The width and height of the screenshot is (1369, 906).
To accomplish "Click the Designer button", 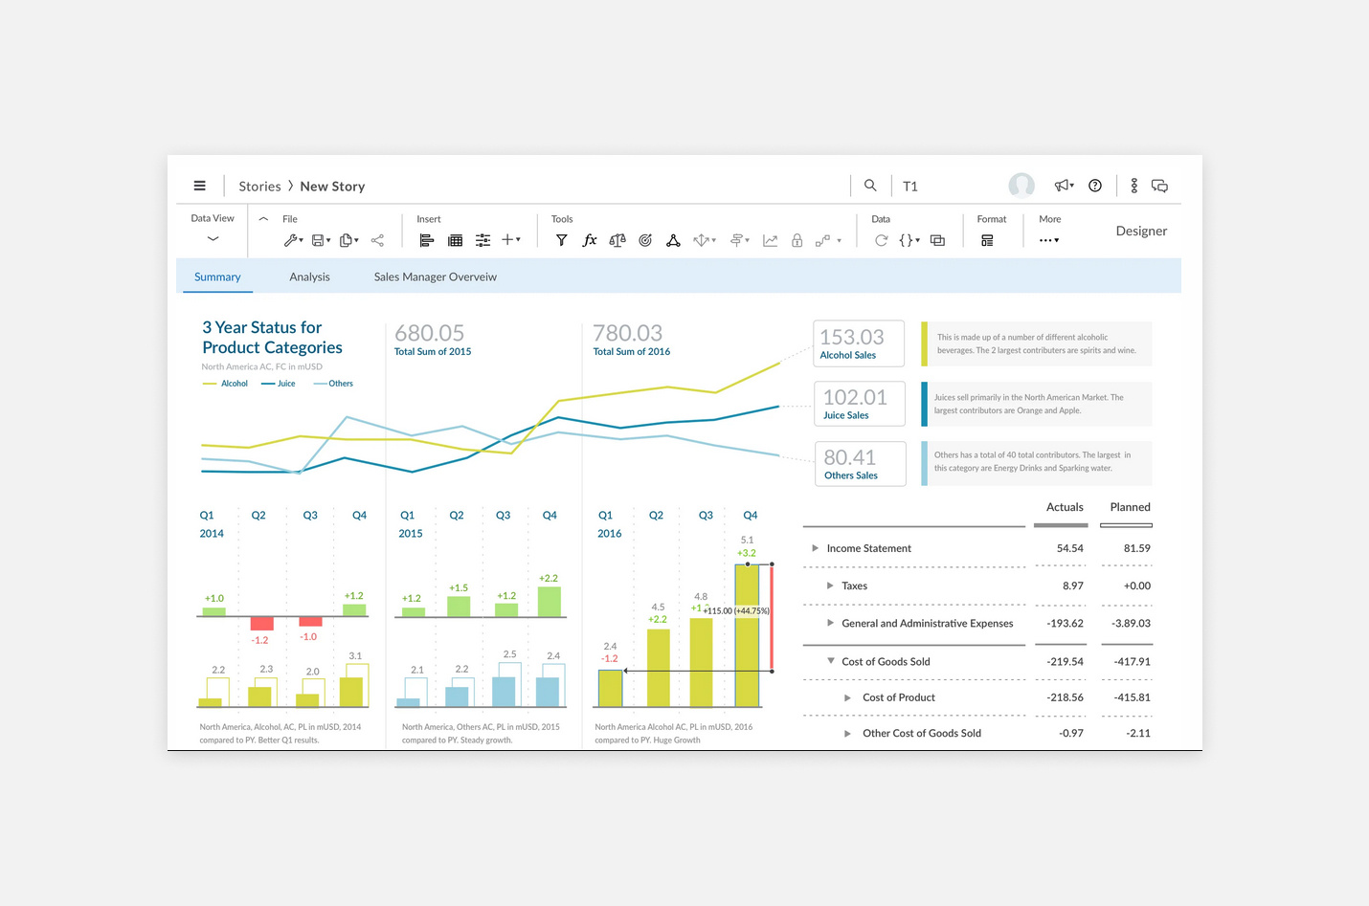I will click(x=1141, y=231).
